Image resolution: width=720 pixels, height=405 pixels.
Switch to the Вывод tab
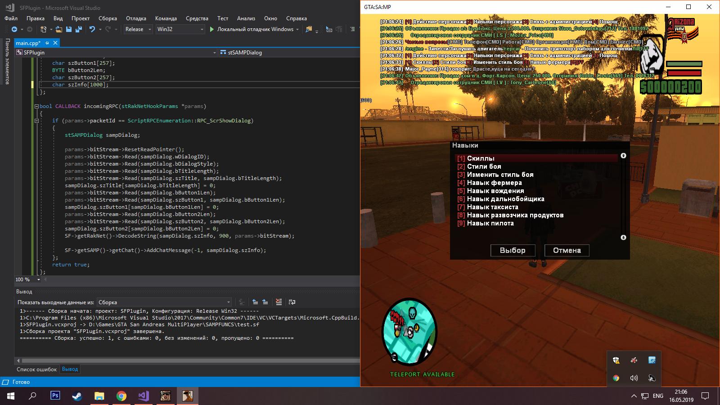click(x=70, y=369)
